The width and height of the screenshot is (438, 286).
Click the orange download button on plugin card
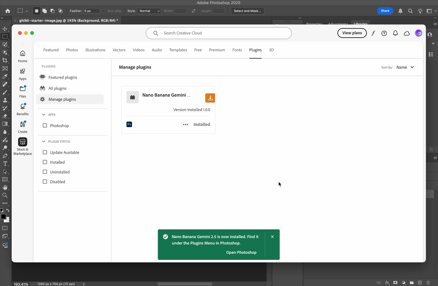pyautogui.click(x=210, y=98)
